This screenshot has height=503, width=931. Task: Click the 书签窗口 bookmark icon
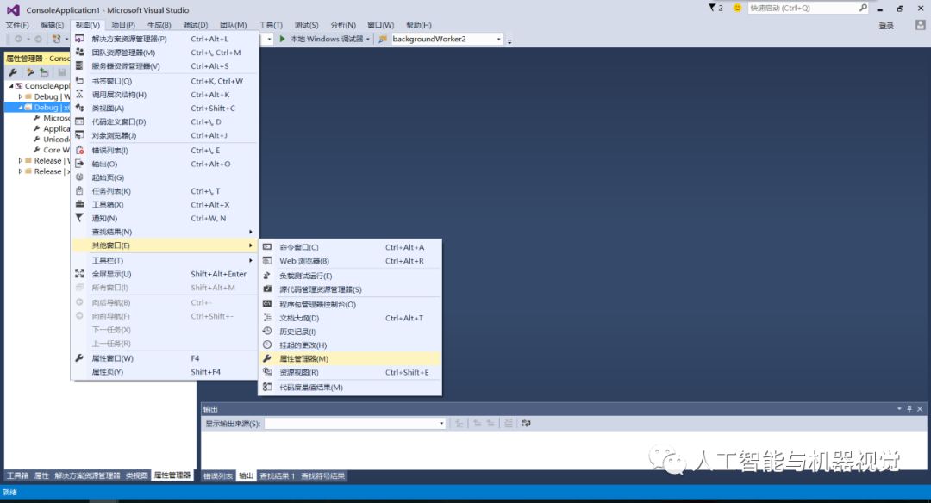[x=79, y=81]
